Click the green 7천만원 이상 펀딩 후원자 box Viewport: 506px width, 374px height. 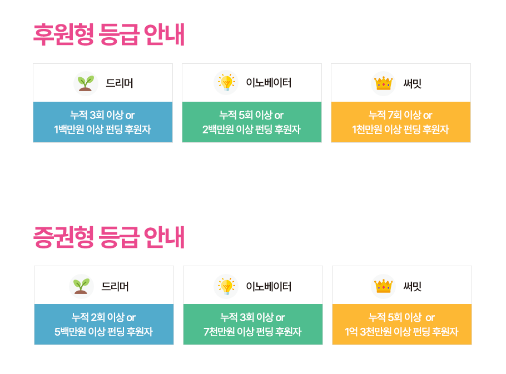pos(253,325)
